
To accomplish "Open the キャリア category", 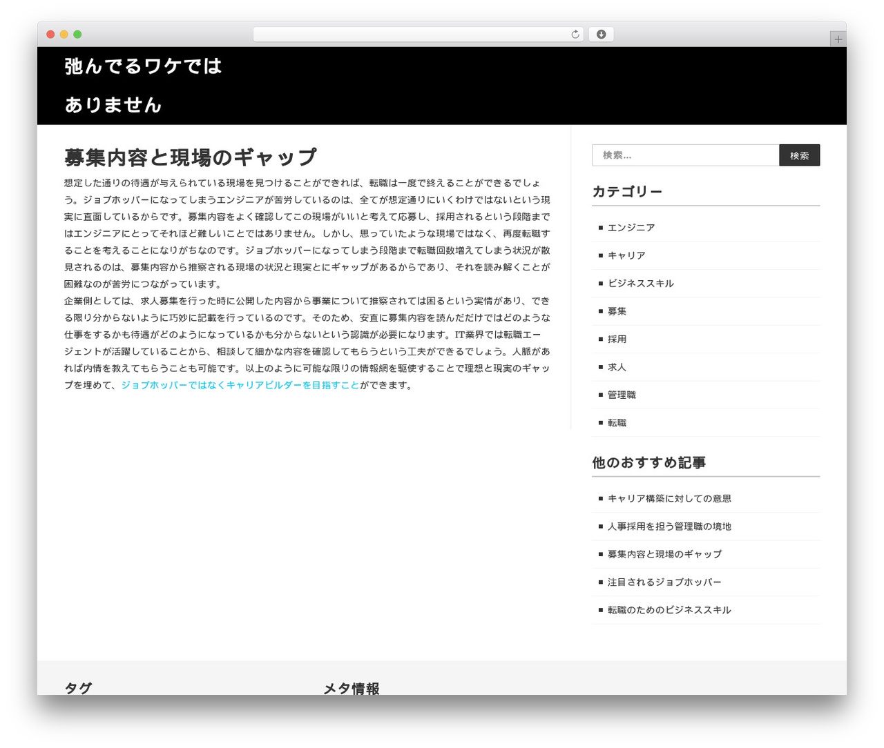I will (x=626, y=255).
